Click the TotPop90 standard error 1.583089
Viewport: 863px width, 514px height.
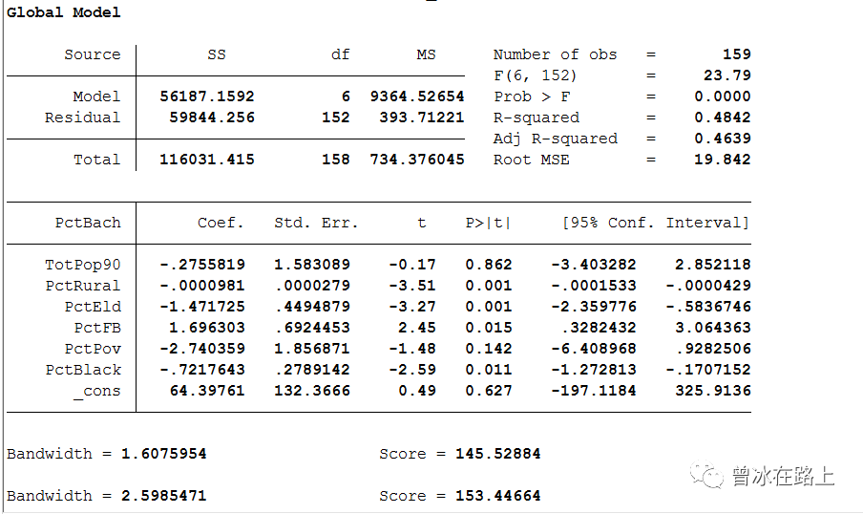312,265
